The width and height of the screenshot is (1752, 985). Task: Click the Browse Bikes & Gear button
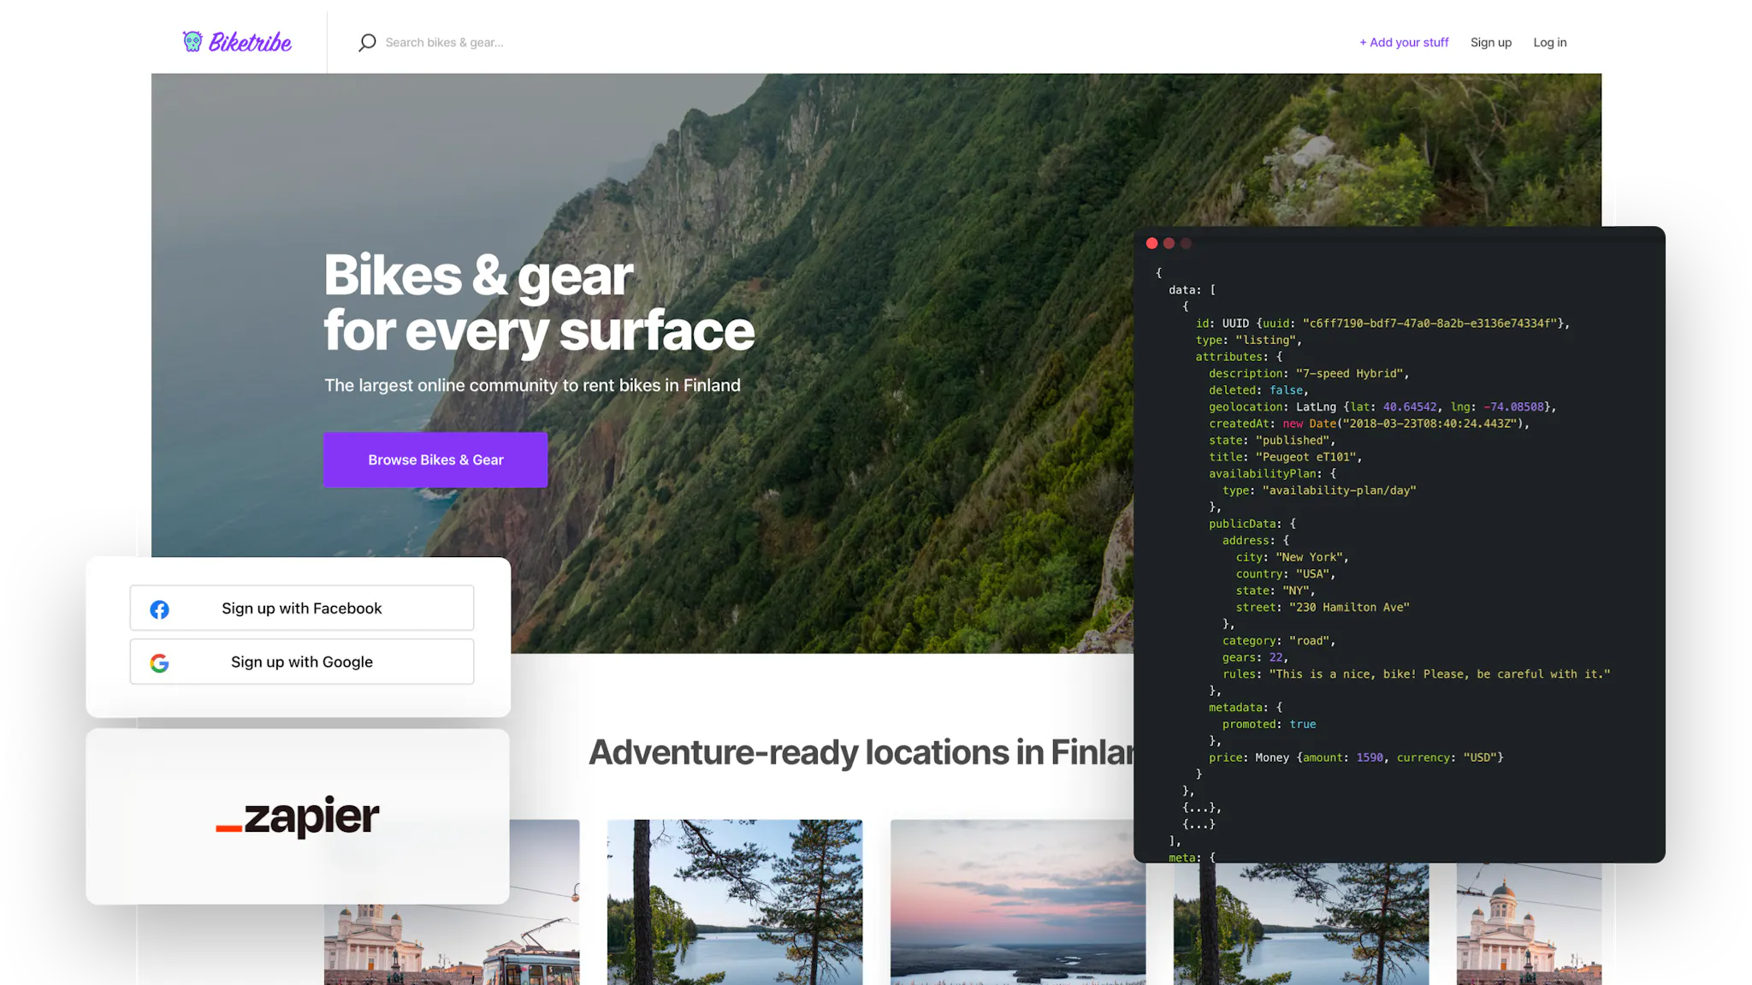(435, 460)
